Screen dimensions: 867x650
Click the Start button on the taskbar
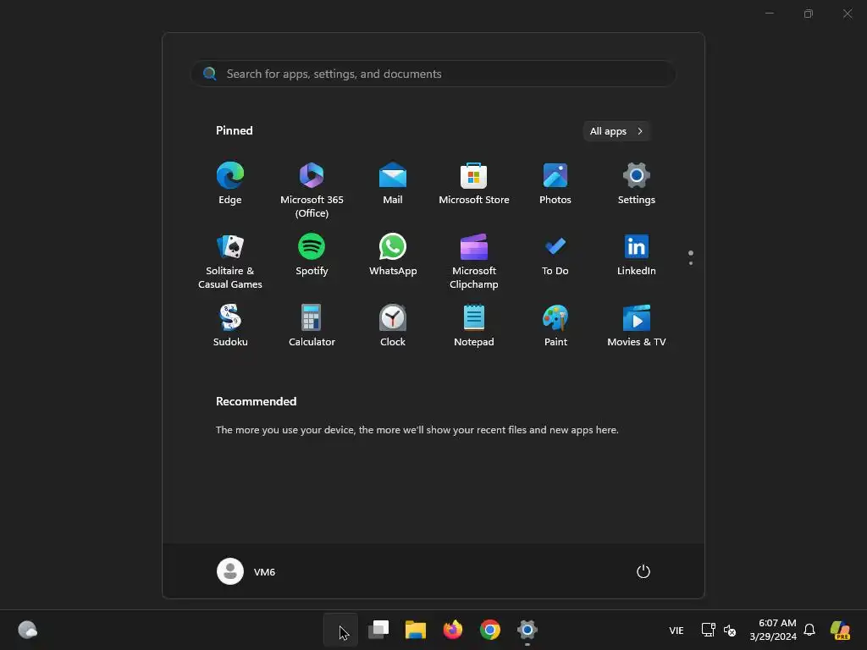[x=340, y=630]
